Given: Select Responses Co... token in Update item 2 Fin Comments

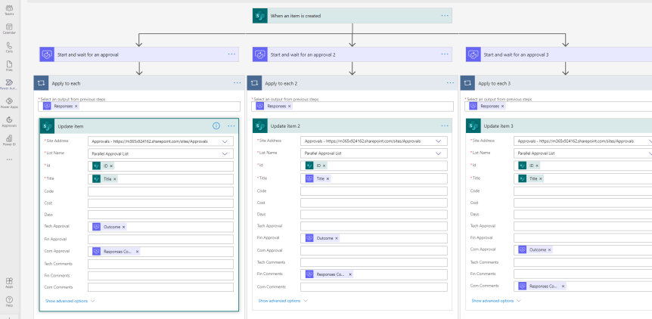Looking at the screenshot, I should pos(329,274).
